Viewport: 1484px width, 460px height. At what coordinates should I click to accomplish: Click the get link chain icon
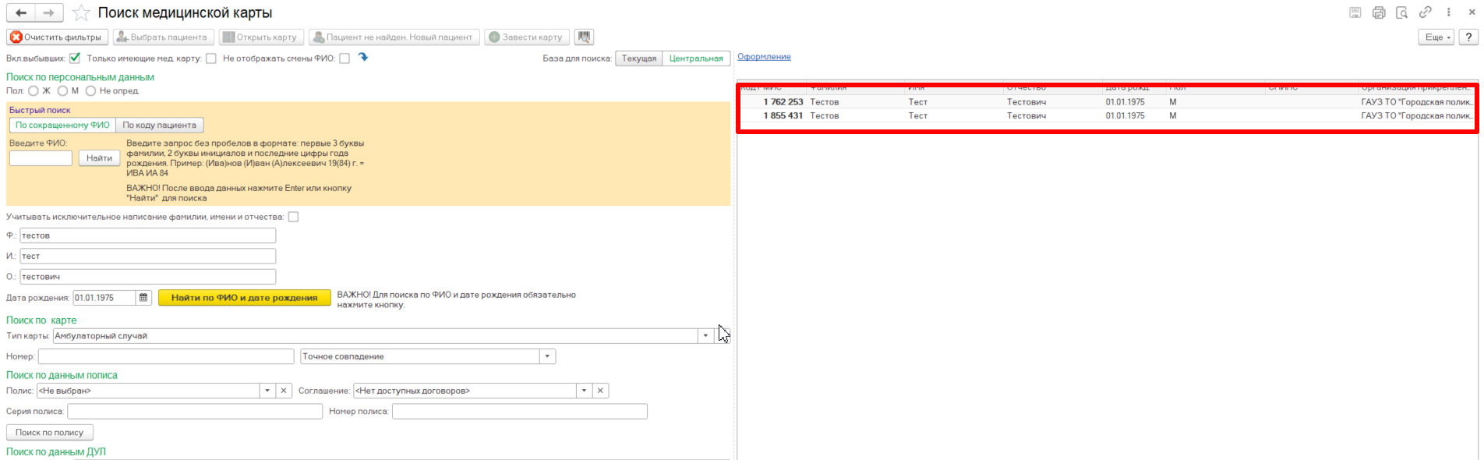pos(1425,12)
